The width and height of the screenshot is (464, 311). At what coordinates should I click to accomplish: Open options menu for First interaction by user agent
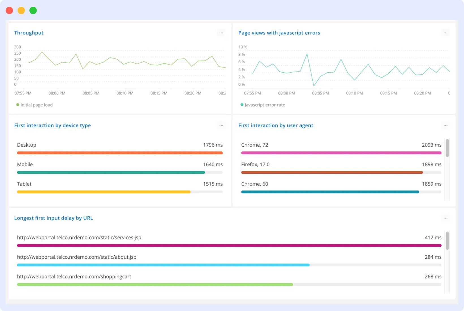click(445, 125)
